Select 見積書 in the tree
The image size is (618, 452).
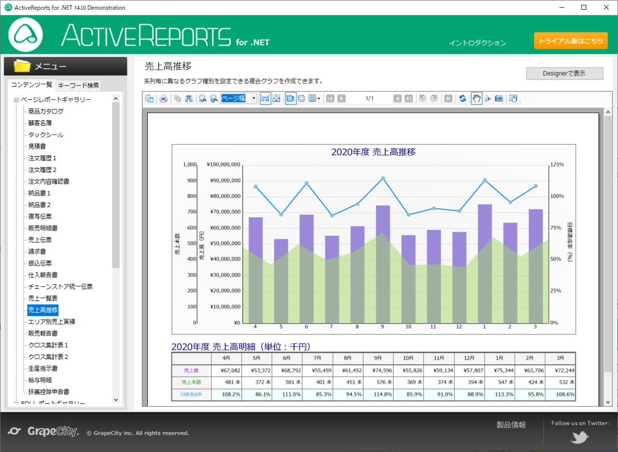37,147
